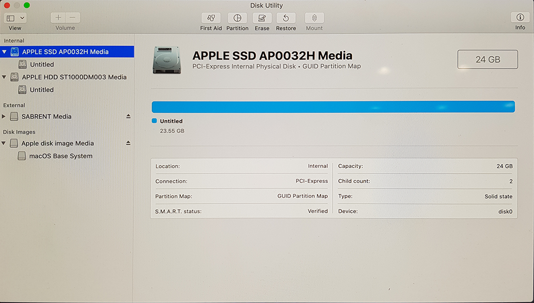Choose the Restore toolbar icon
This screenshot has height=303, width=534.
tap(286, 18)
